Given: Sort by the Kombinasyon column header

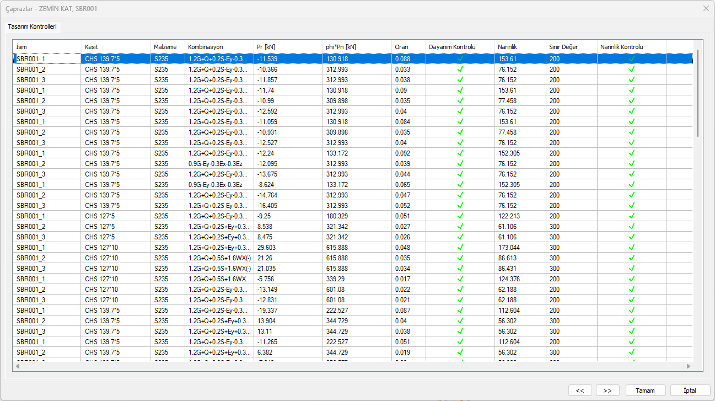Looking at the screenshot, I should 219,47.
